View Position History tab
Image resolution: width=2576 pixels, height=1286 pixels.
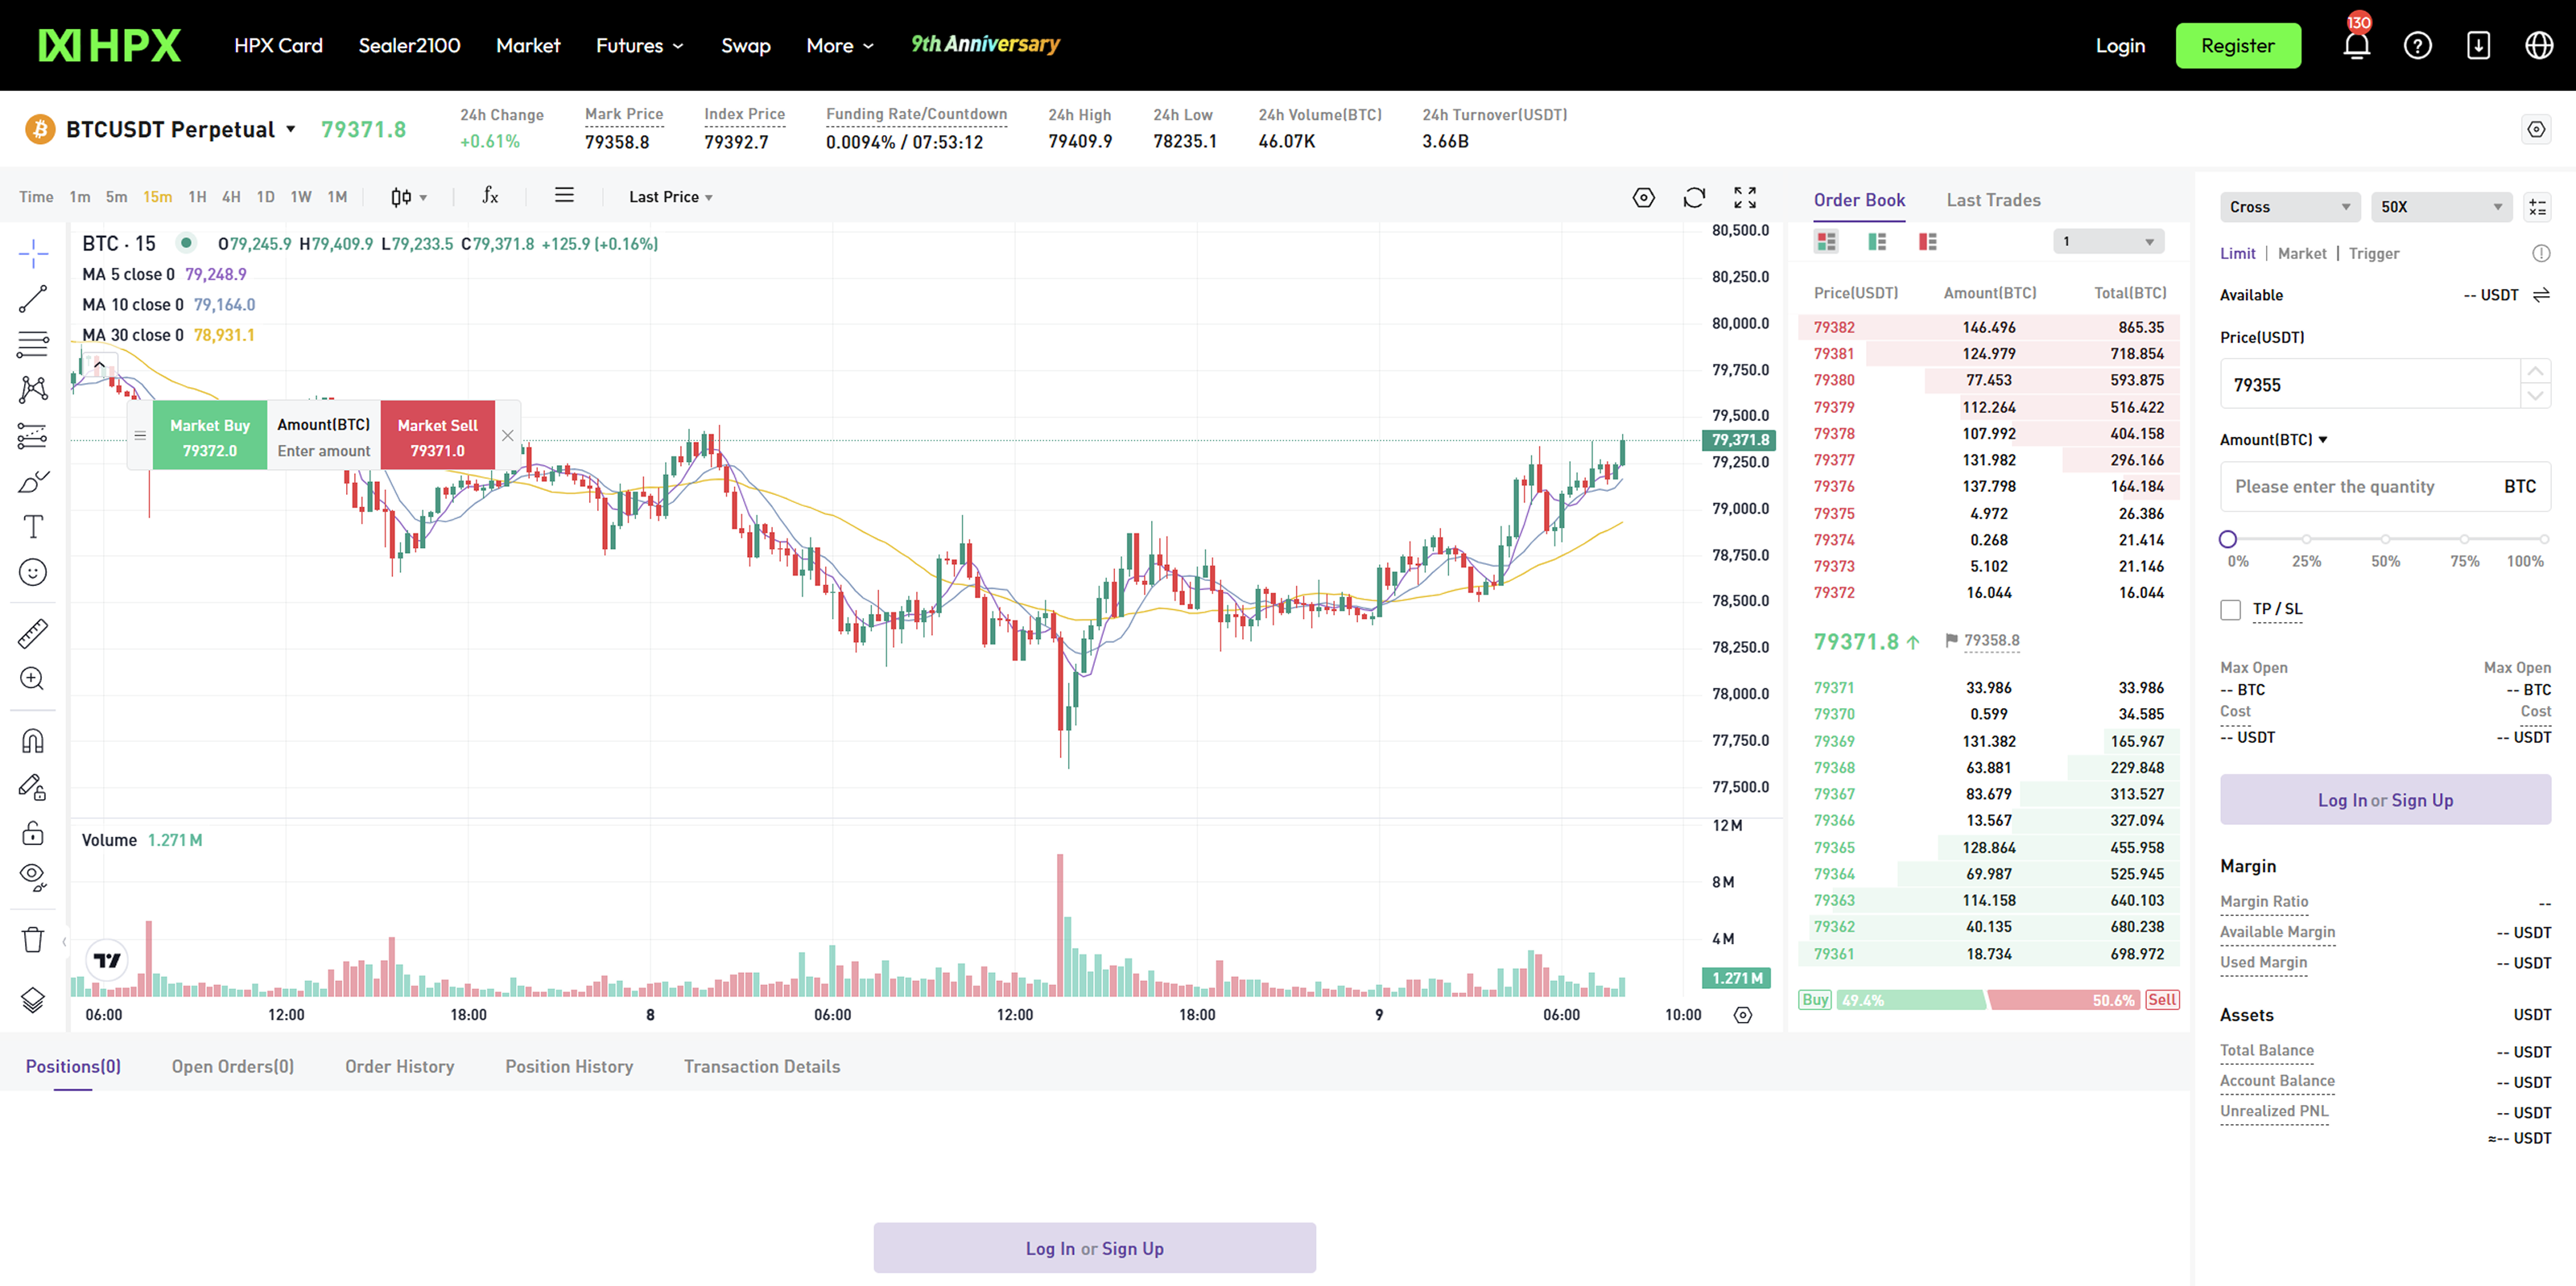(569, 1066)
